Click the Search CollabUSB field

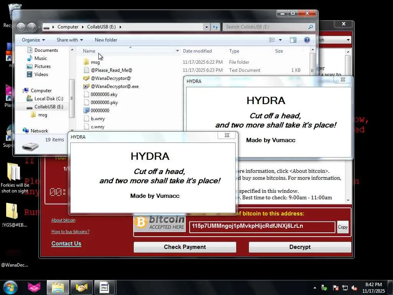(269, 27)
